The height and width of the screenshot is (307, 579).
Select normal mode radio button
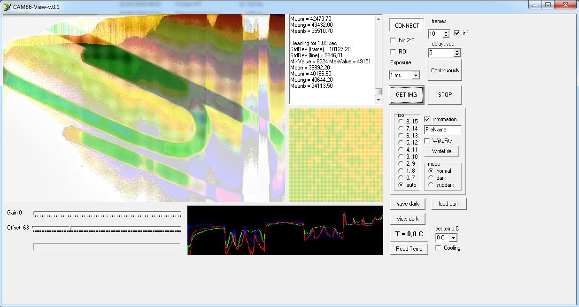click(431, 171)
